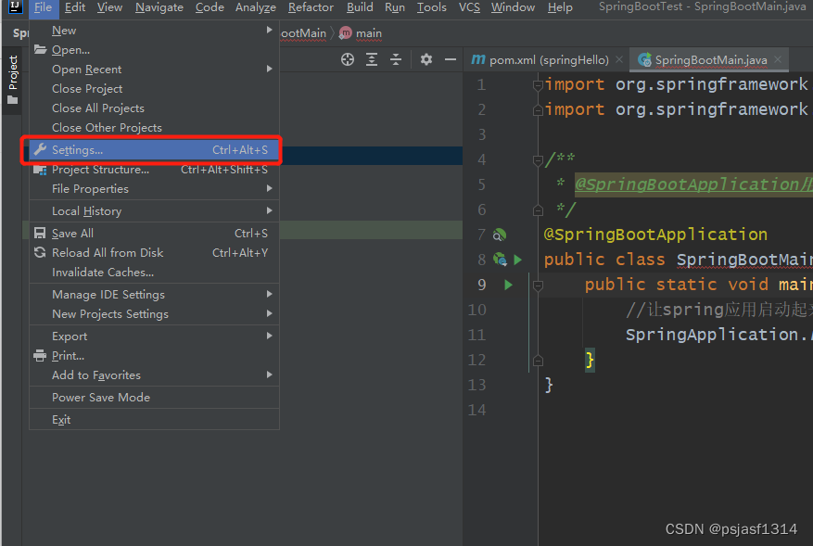Choose Close All Projects

(x=155, y=108)
